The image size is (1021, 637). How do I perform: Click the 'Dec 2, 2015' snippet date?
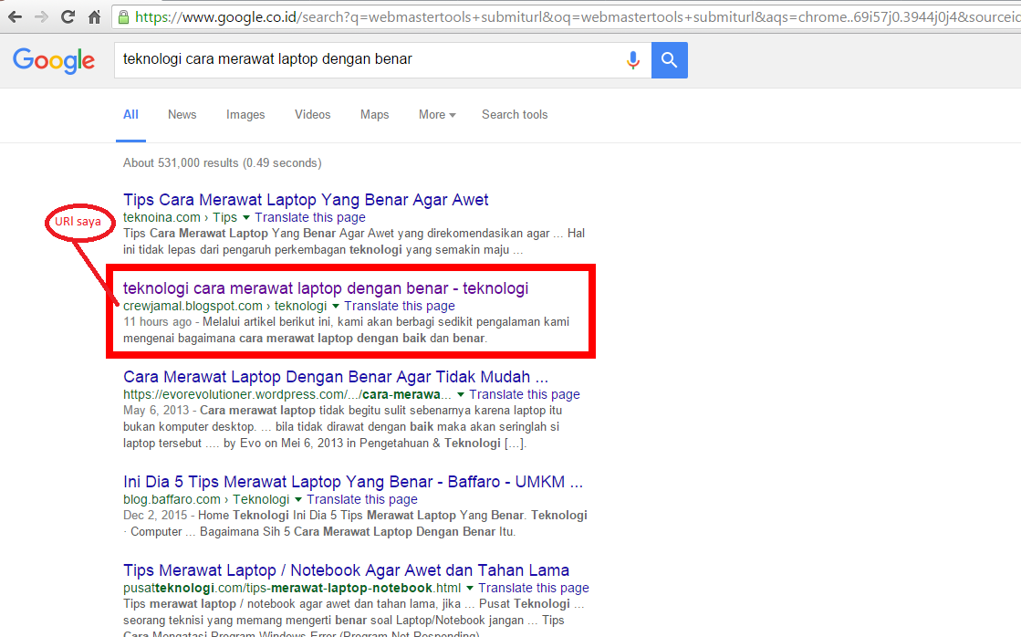coord(155,516)
